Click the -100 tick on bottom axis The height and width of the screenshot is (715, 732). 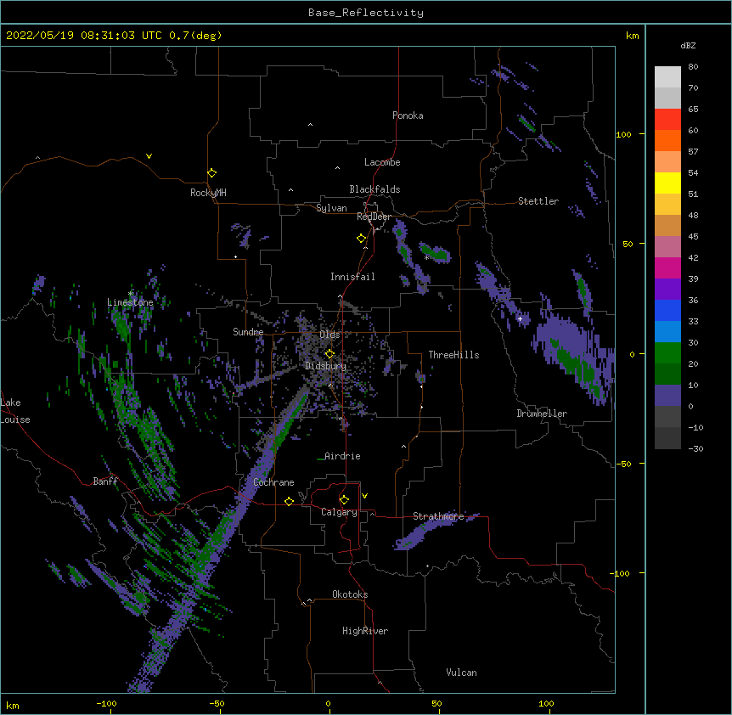click(x=106, y=703)
